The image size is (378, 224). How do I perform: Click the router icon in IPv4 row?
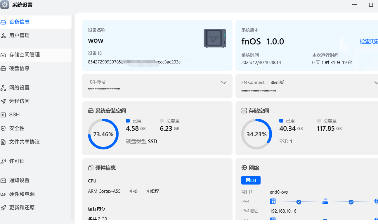[x=325, y=201]
